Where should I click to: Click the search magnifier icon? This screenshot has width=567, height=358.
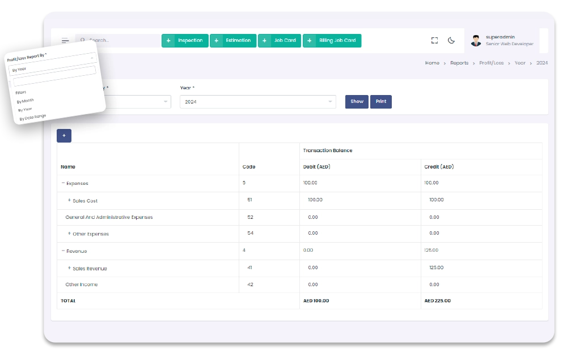click(x=83, y=40)
